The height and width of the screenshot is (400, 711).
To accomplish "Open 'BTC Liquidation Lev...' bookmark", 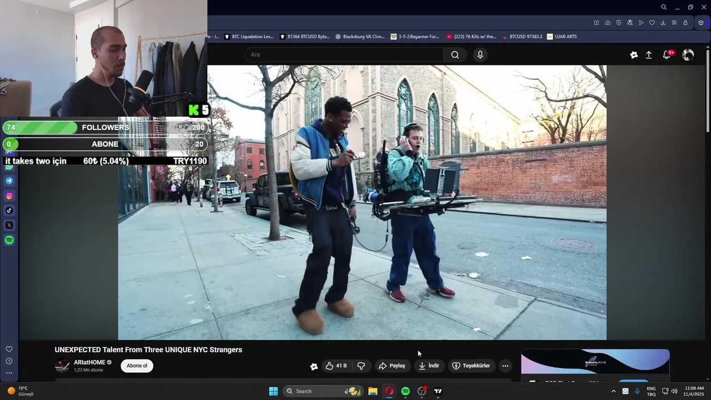I will pos(249,37).
